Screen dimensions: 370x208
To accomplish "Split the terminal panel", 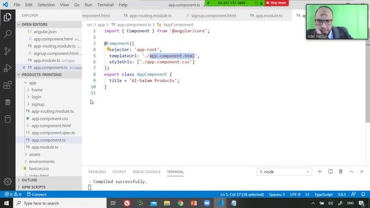I will point(330,172).
